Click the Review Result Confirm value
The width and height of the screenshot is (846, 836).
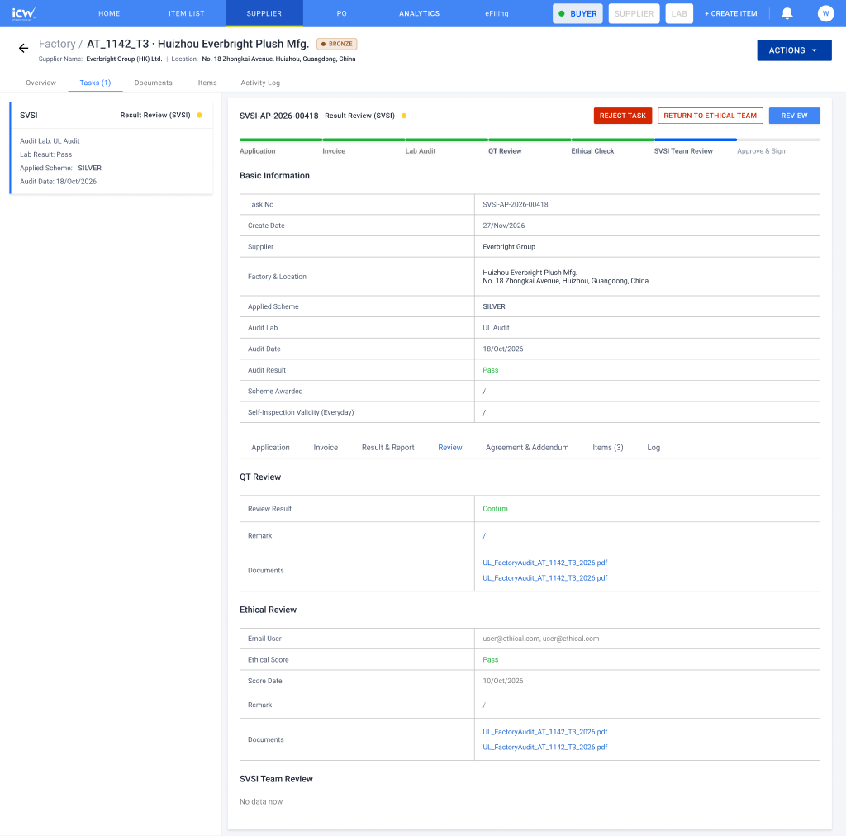coord(495,509)
